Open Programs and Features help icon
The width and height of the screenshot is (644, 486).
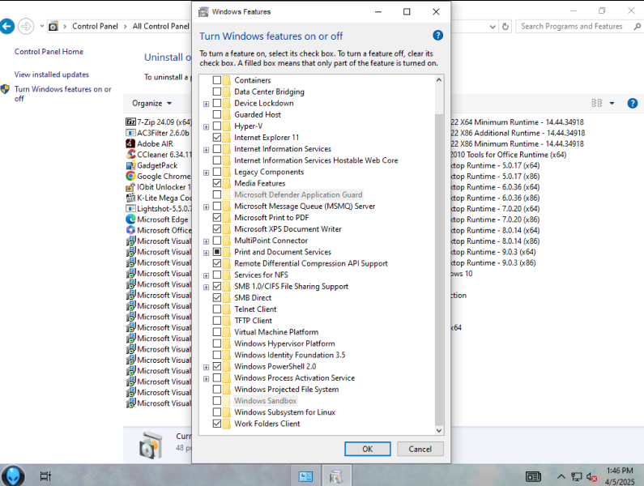pos(633,103)
